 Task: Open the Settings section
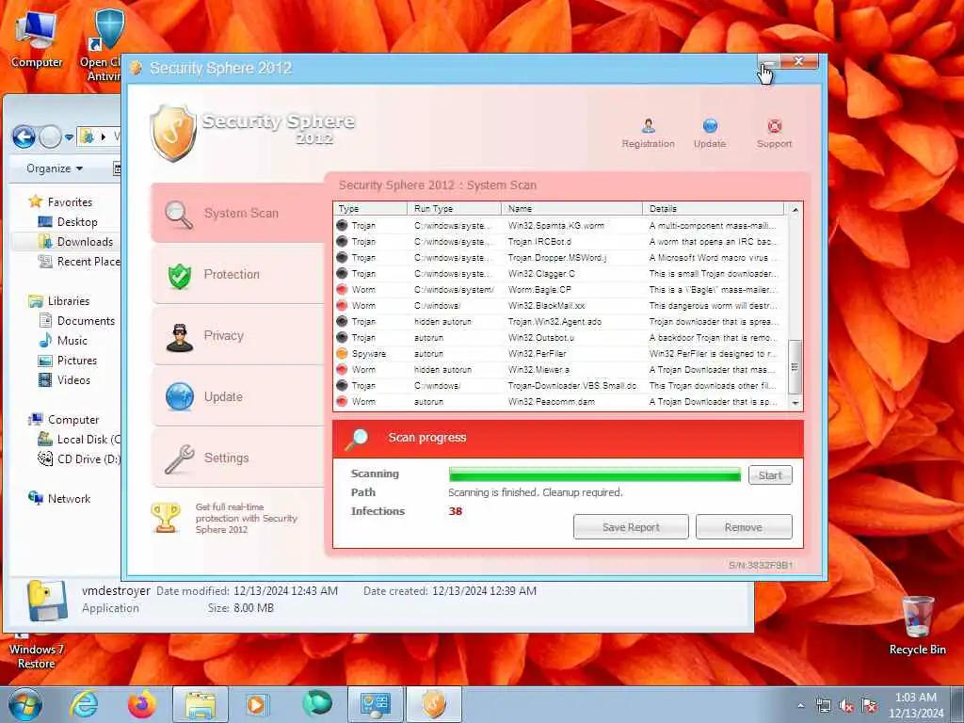(237, 458)
